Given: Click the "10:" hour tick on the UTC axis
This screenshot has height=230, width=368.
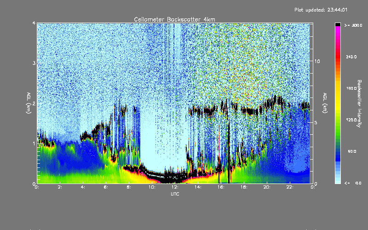Looking at the screenshot, I should click(x=152, y=187).
